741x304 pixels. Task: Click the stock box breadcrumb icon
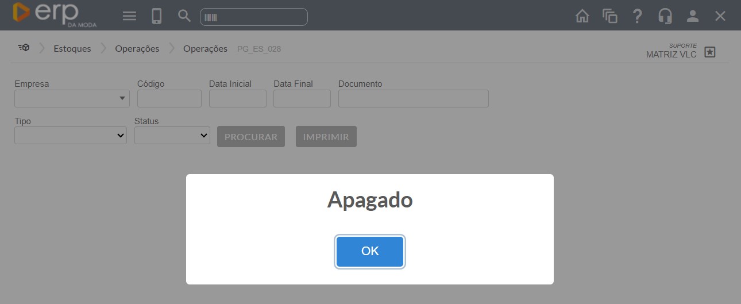tap(24, 48)
